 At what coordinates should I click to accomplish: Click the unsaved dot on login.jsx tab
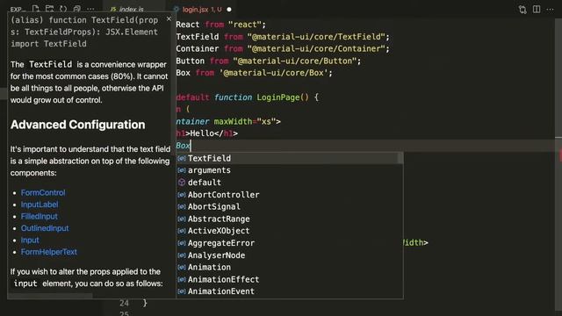click(x=229, y=10)
